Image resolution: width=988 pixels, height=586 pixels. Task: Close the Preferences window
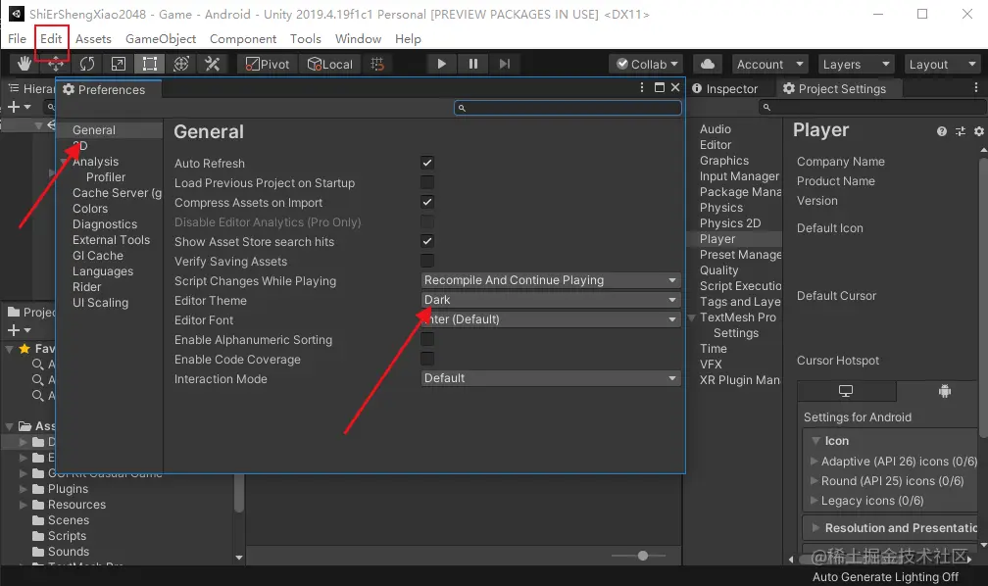pyautogui.click(x=675, y=87)
